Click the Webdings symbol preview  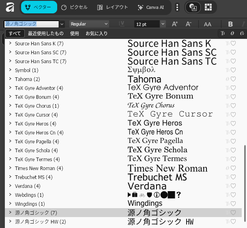pos(154,195)
